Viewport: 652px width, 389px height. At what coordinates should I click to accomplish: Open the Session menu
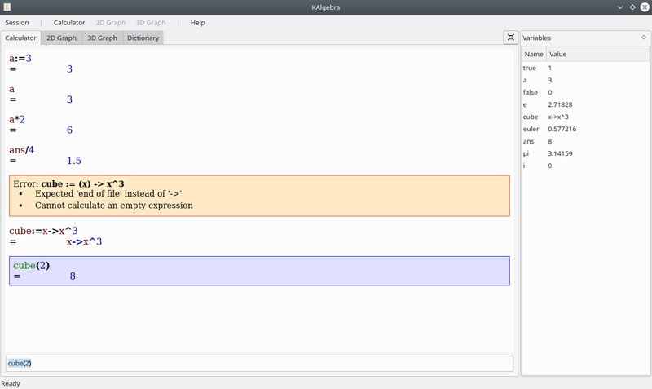pyautogui.click(x=17, y=23)
